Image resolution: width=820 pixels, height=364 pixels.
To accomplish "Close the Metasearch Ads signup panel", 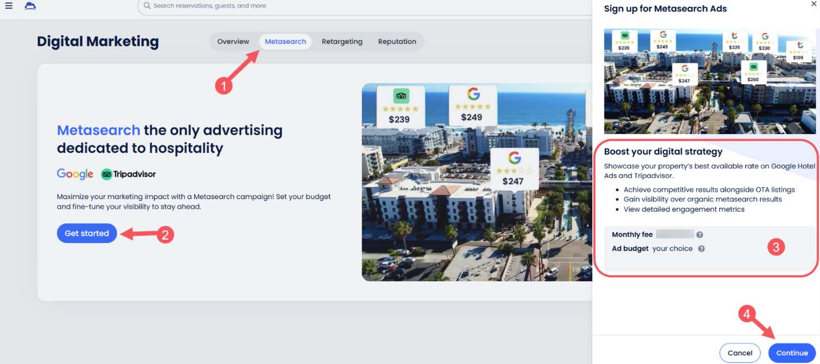I will 813,3.
